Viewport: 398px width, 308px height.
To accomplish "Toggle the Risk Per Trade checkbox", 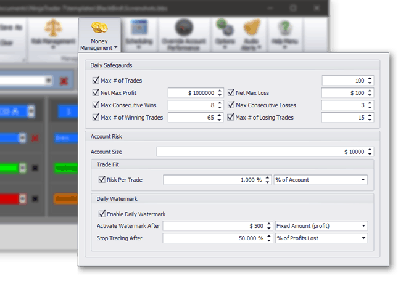I will 102,180.
